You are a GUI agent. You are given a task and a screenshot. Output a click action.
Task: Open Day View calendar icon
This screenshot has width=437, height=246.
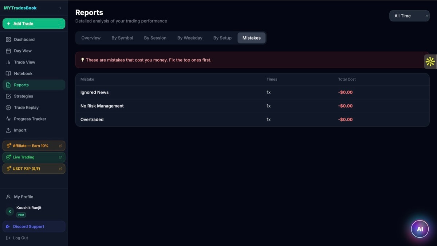pyautogui.click(x=8, y=51)
